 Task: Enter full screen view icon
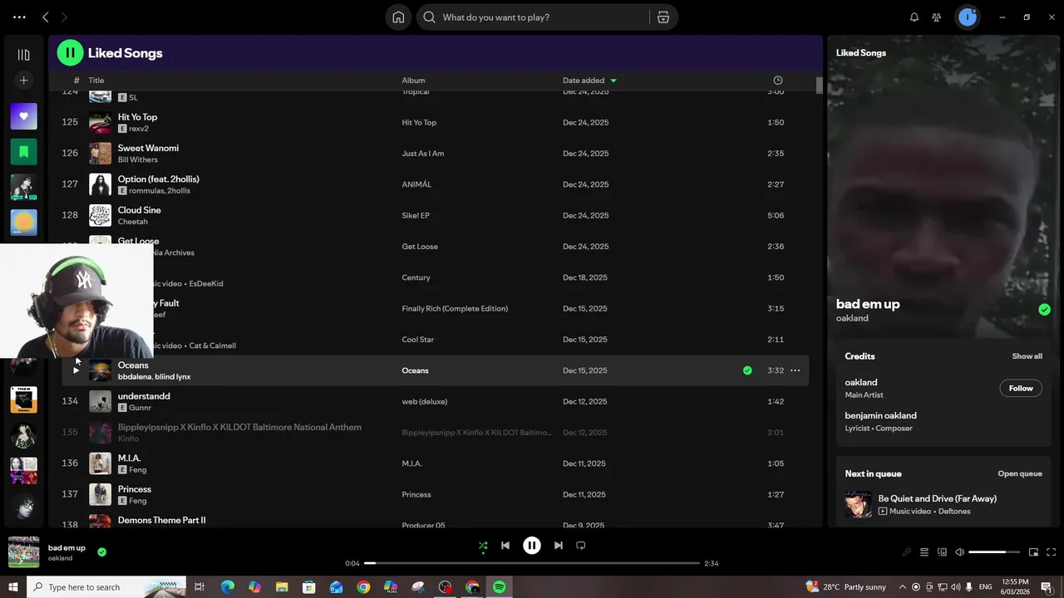pos(1051,552)
